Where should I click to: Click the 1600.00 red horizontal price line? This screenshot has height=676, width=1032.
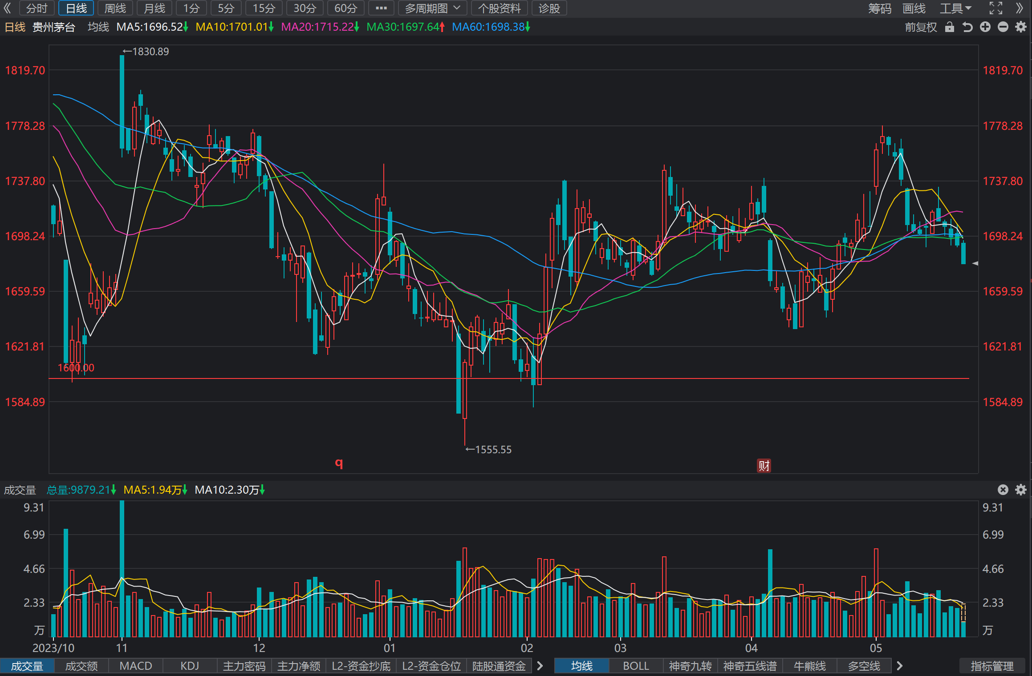(x=509, y=378)
